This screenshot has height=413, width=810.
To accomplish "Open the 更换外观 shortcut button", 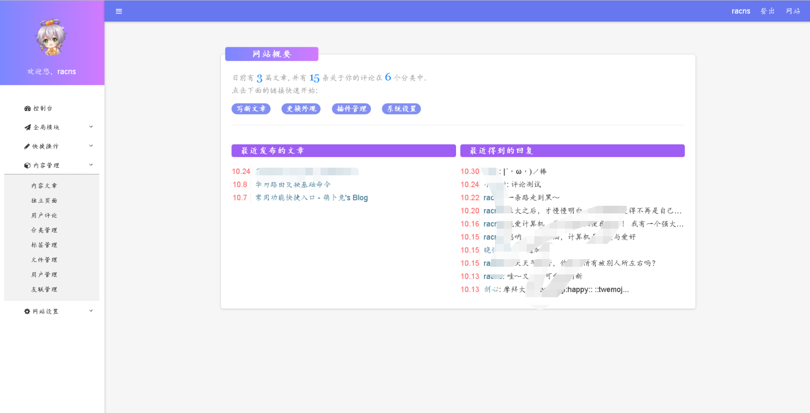I will (x=301, y=109).
